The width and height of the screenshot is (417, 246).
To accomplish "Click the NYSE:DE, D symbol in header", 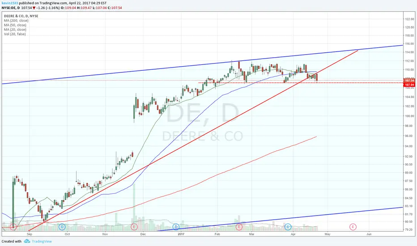I will 11,8.
